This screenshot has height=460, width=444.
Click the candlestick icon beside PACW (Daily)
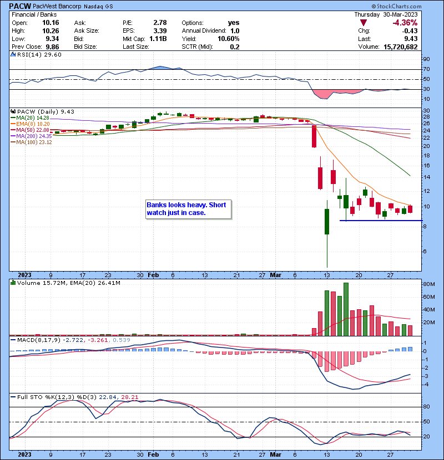tap(13, 111)
